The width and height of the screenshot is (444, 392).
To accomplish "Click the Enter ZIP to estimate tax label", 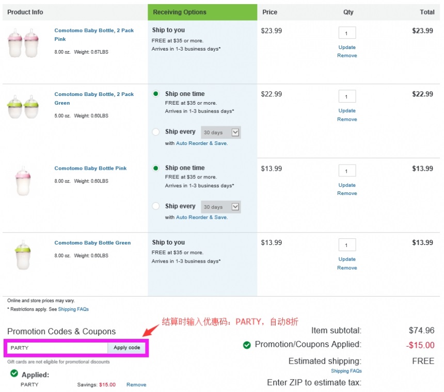I will click(x=314, y=382).
